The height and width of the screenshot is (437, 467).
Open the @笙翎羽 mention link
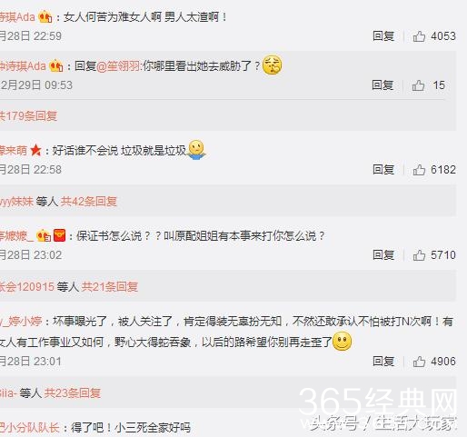click(x=118, y=66)
